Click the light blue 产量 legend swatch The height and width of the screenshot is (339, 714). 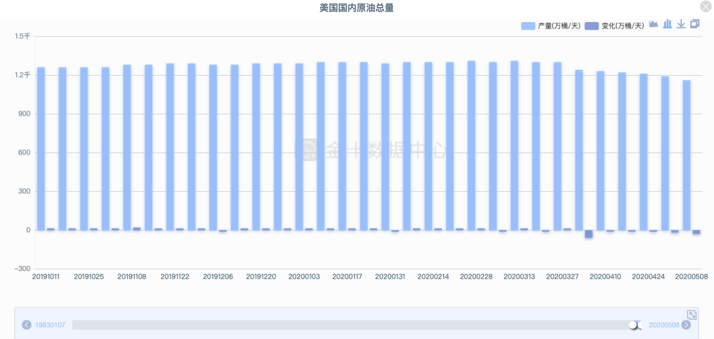528,26
